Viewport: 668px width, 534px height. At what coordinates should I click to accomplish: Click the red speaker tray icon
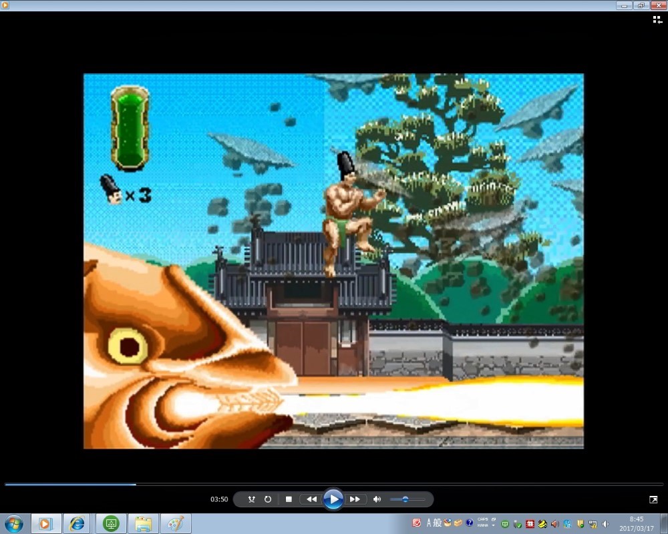click(554, 524)
